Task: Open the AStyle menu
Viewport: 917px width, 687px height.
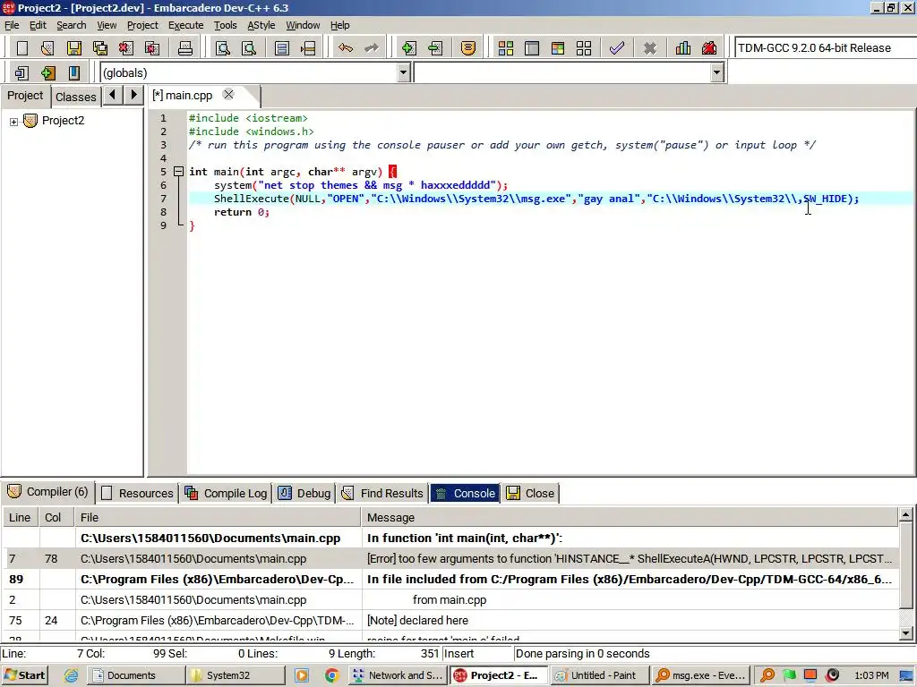Action: pyautogui.click(x=261, y=25)
